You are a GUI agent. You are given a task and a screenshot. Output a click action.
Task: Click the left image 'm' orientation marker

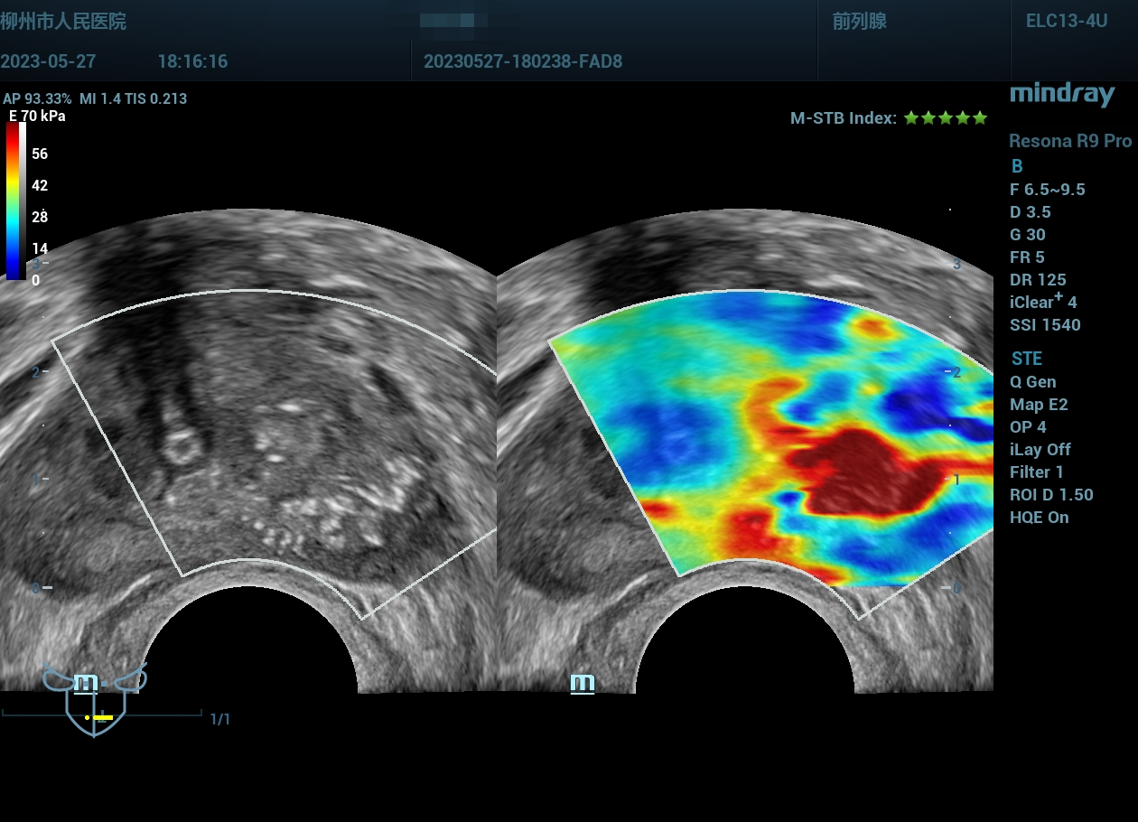coord(86,683)
